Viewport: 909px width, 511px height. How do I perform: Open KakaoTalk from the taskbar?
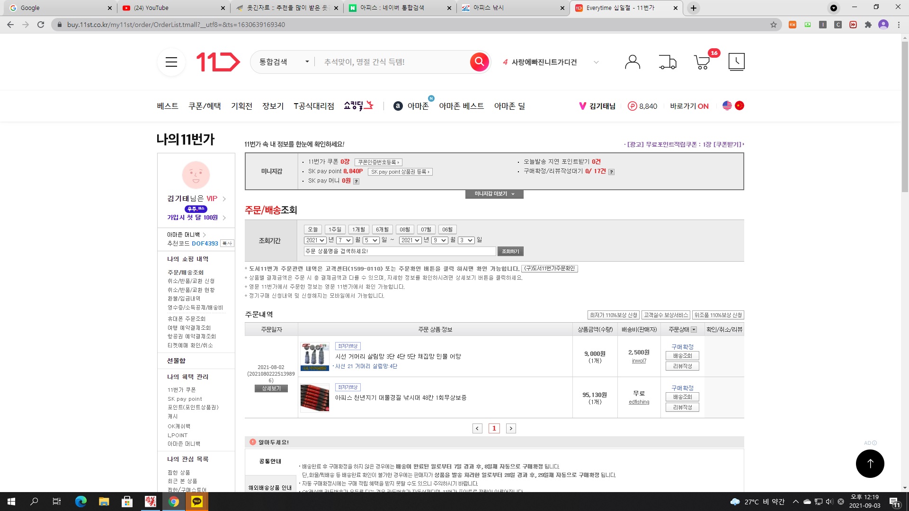197,502
